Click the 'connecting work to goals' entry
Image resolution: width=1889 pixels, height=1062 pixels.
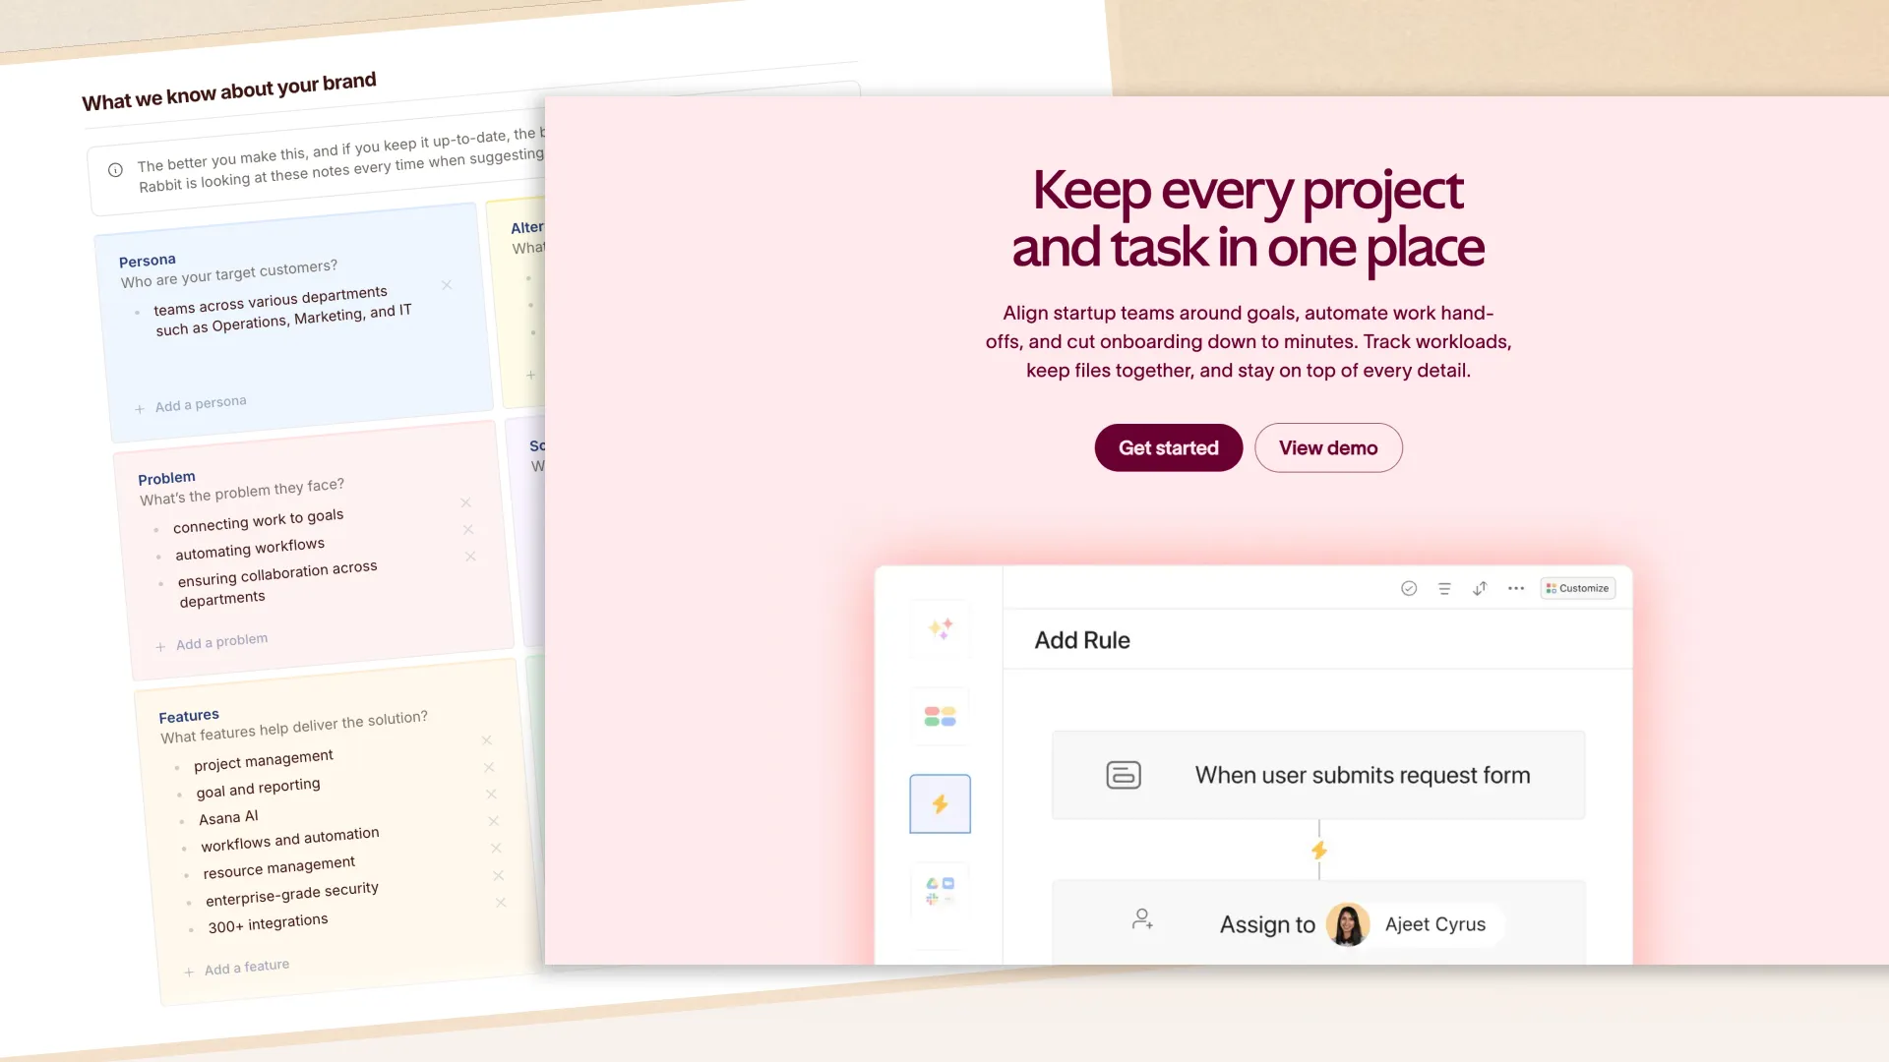pos(259,521)
